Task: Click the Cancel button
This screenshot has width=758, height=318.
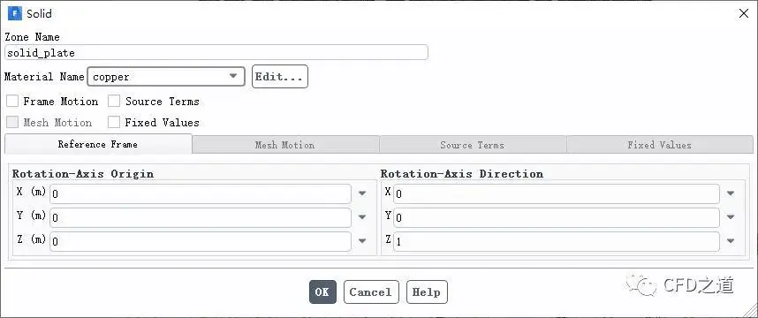Action: pyautogui.click(x=371, y=291)
